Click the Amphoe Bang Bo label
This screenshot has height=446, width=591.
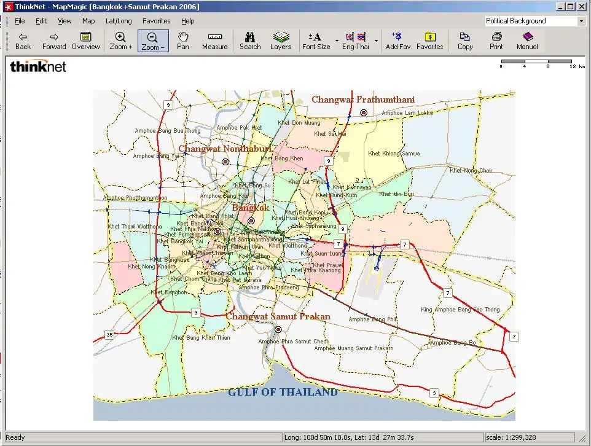(x=453, y=343)
